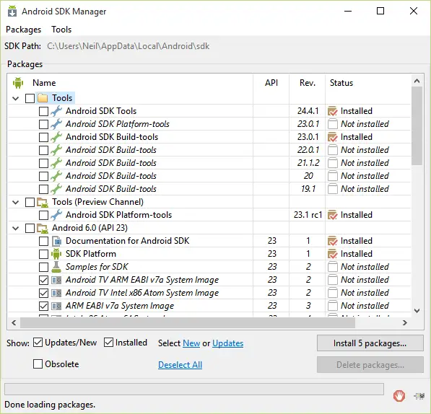
Task: Click the Delete packages button
Action: click(x=370, y=365)
